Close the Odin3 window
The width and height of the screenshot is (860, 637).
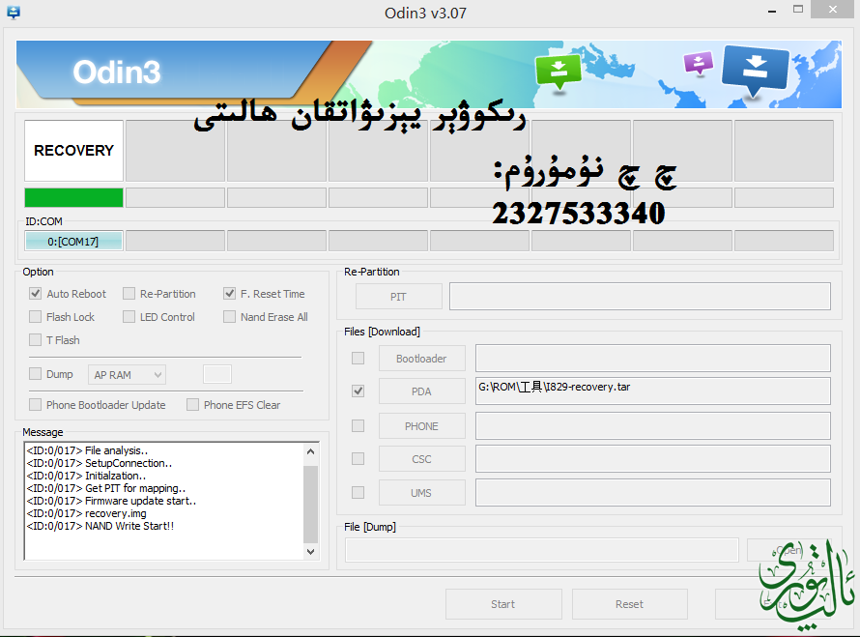[833, 10]
